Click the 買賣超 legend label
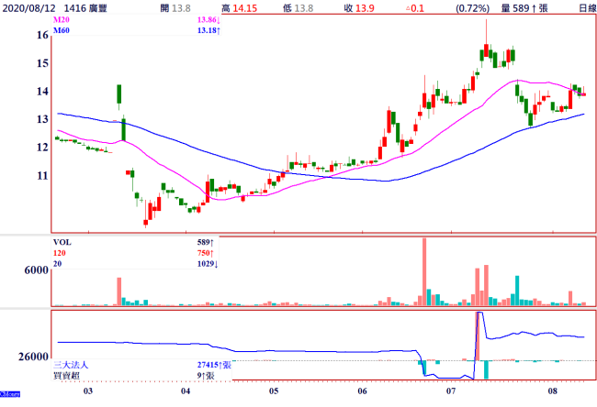597x407 pixels. coord(66,376)
